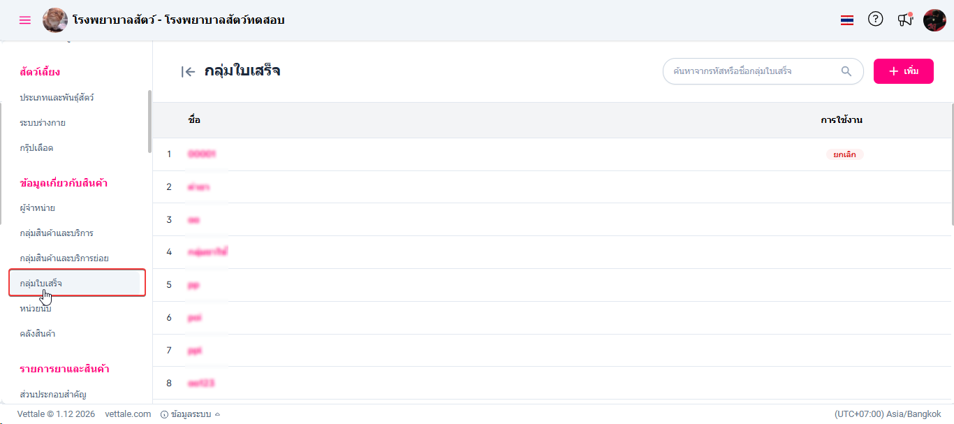
Task: Open ระบบร่างกาย sidebar menu item
Action: (43, 123)
